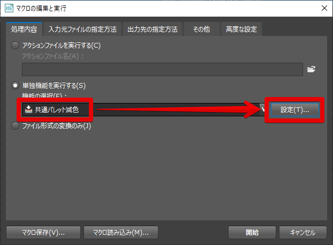Click the IS application icon in title bar
The image size is (333, 245).
tap(9, 8)
